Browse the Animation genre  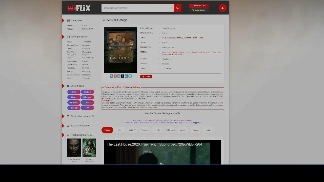tap(87, 42)
